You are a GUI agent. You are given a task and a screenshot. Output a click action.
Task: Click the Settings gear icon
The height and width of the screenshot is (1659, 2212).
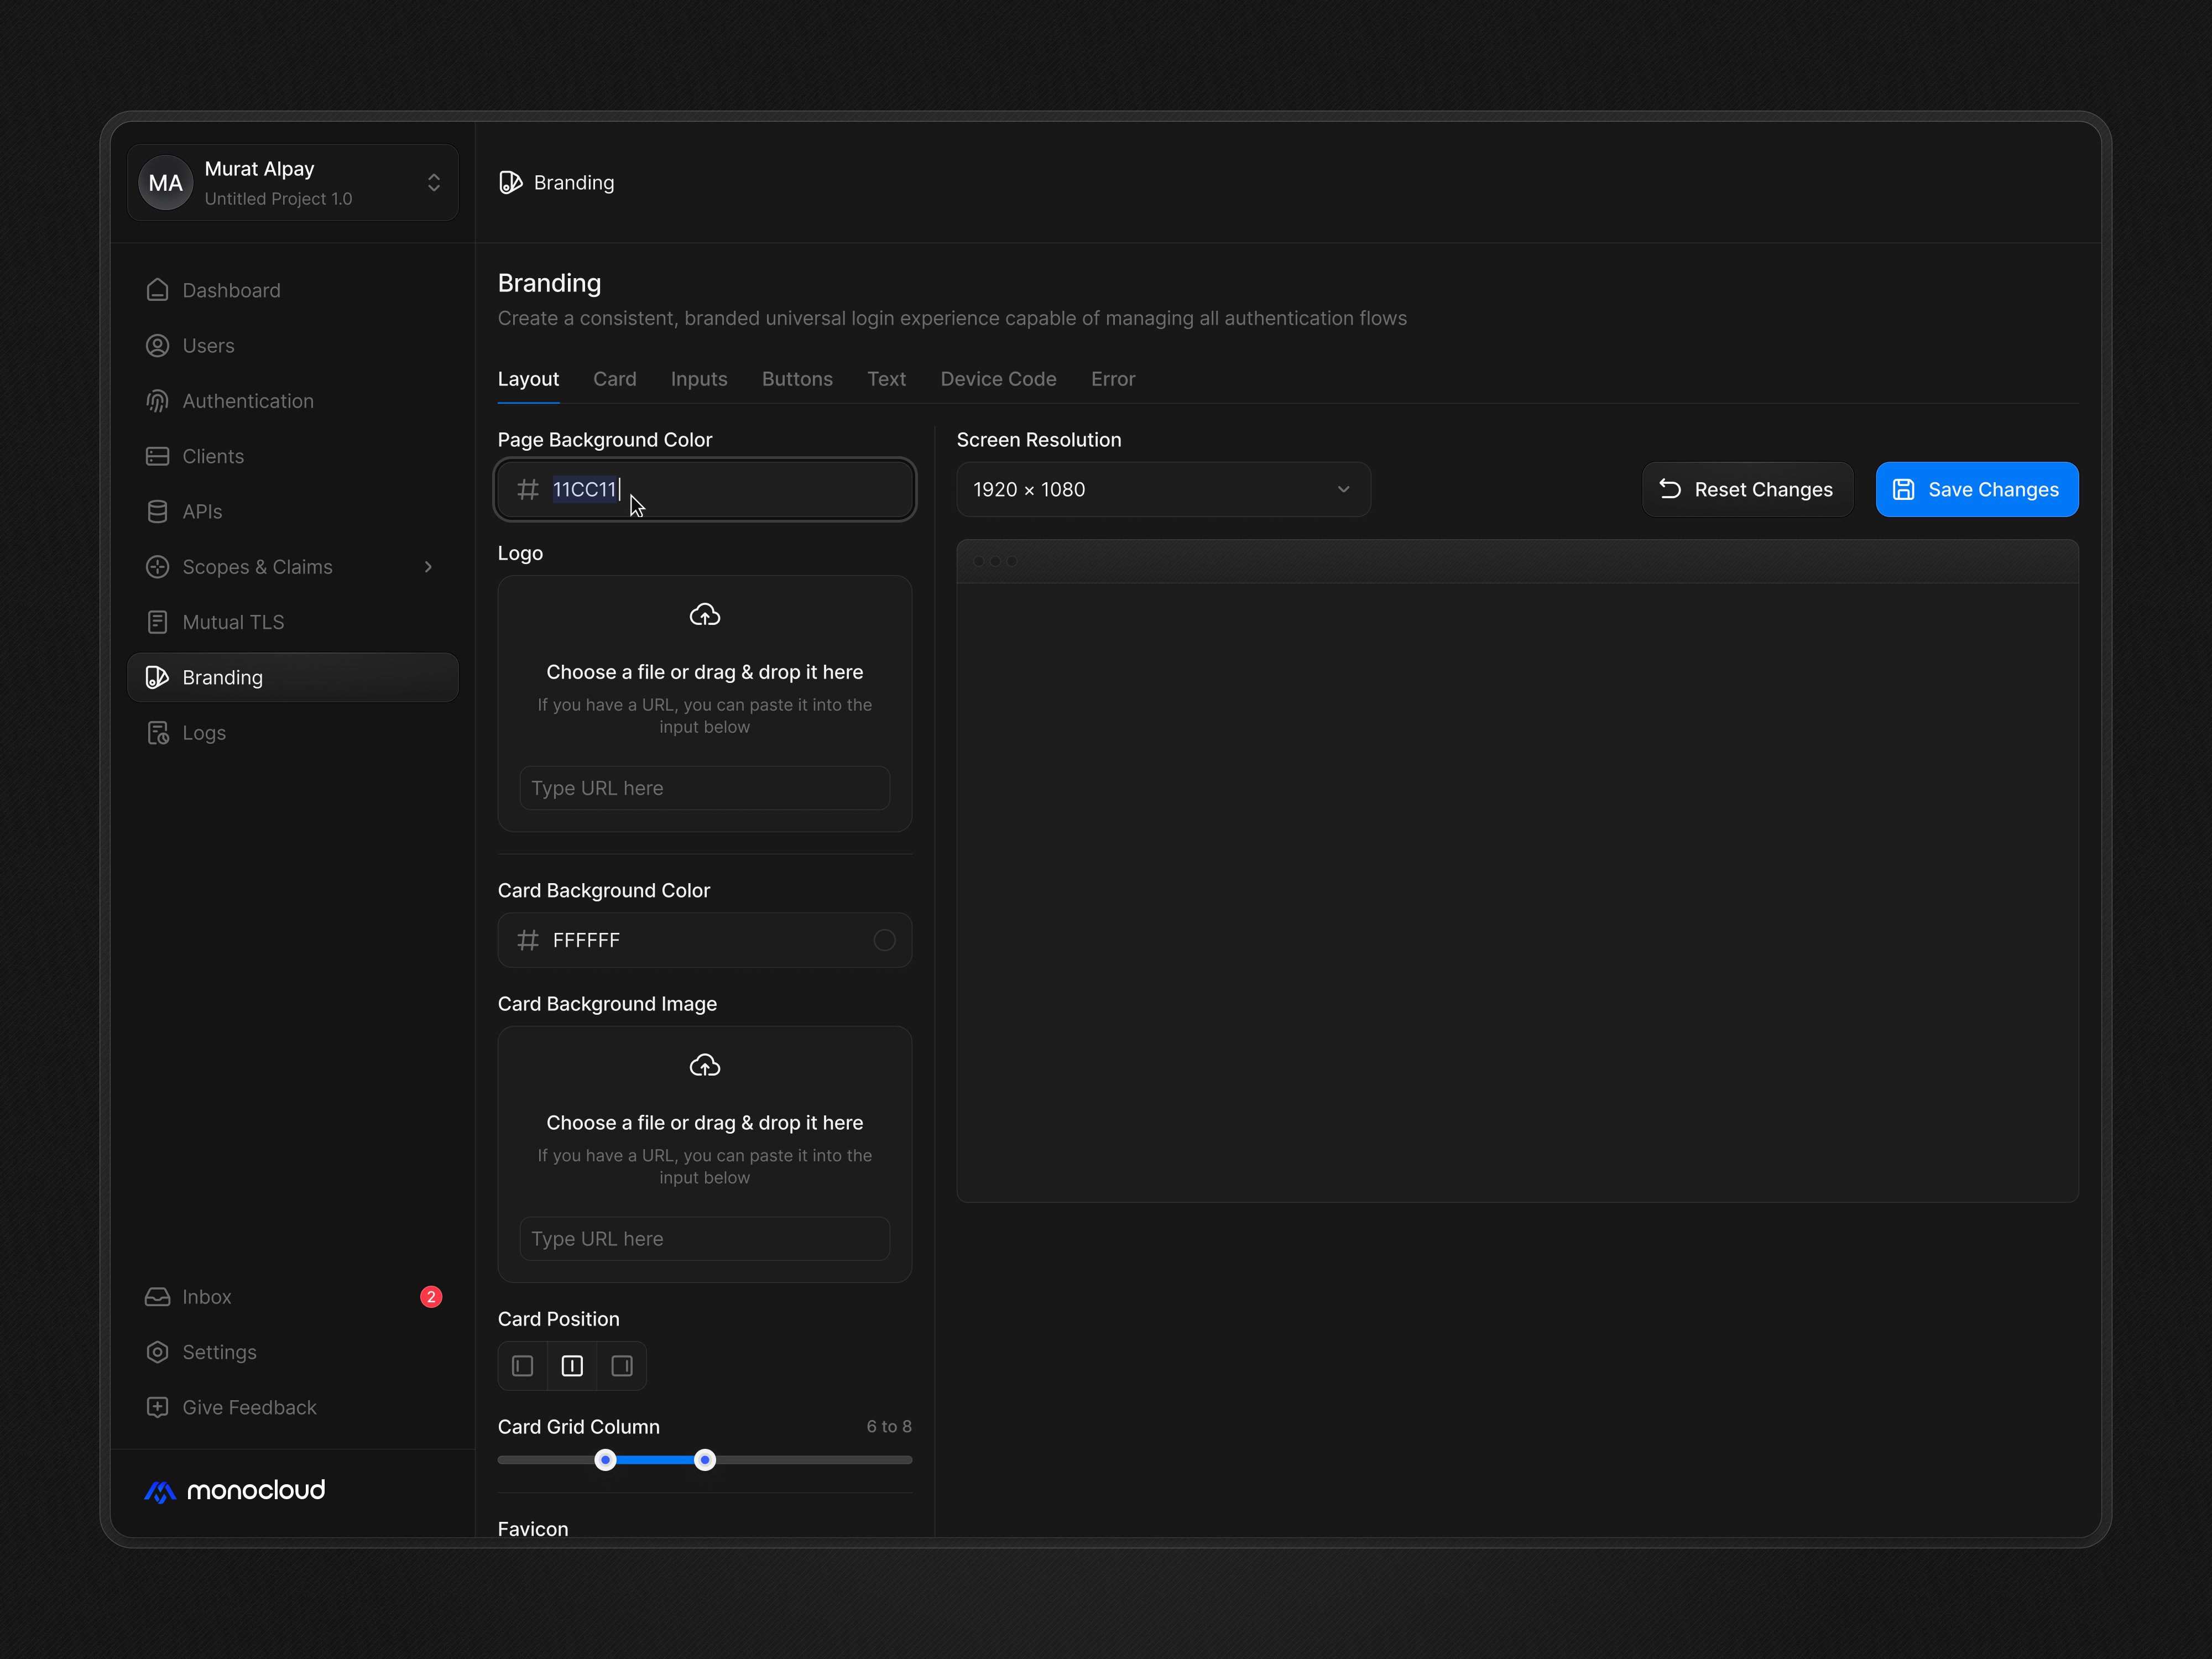(x=157, y=1352)
